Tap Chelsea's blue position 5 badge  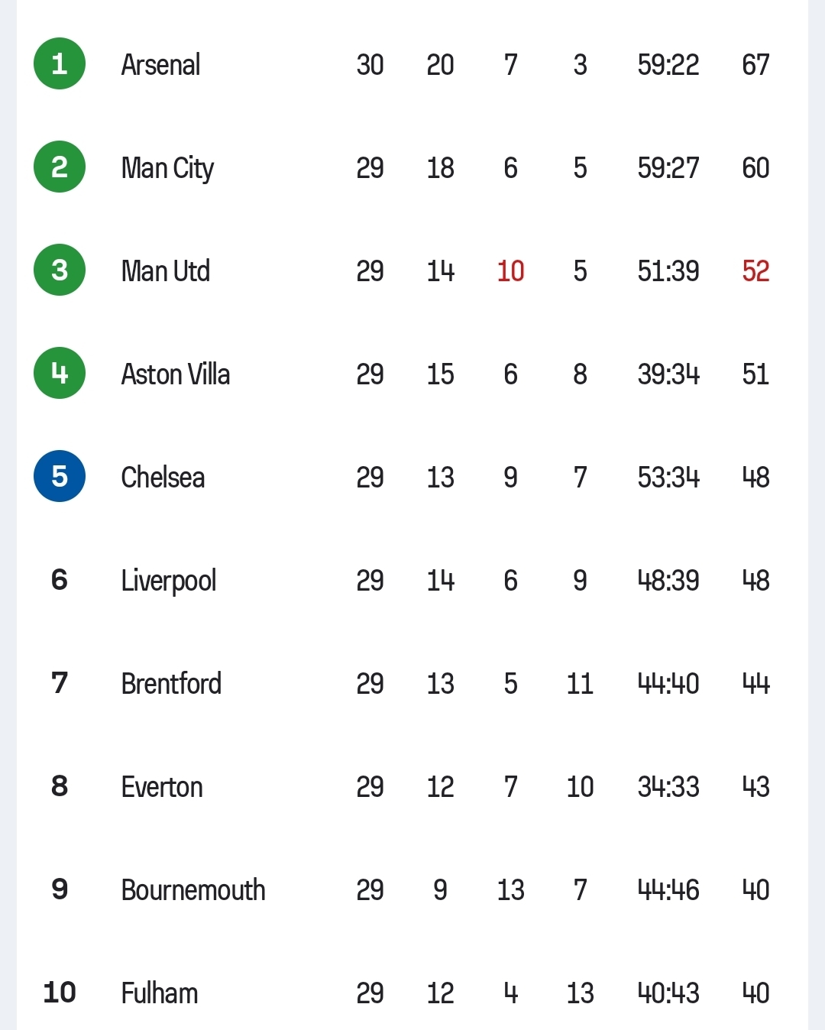coord(60,477)
